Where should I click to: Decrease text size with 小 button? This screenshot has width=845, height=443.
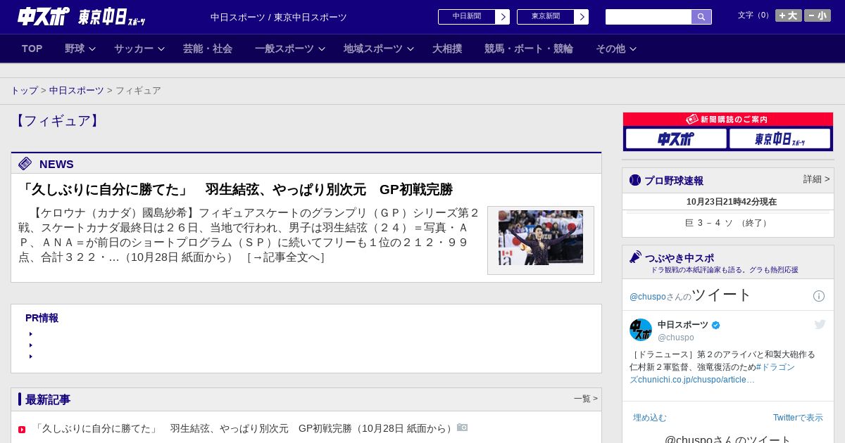pyautogui.click(x=818, y=15)
